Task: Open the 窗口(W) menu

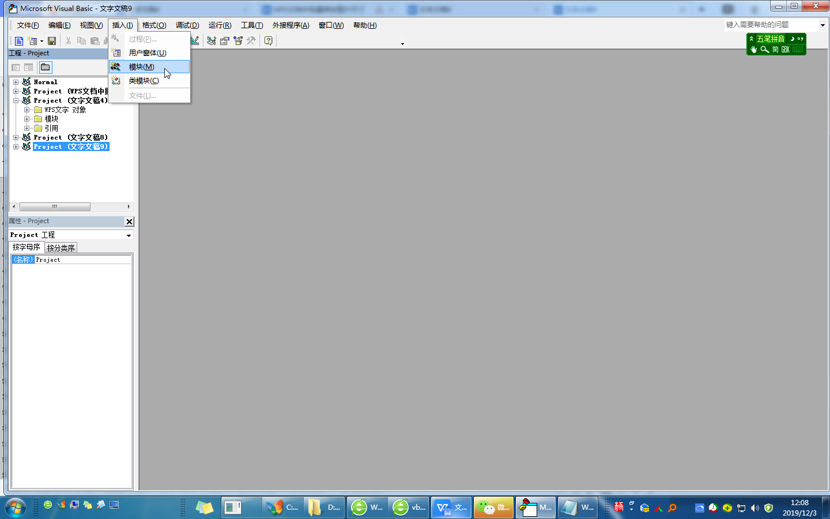Action: 331,25
